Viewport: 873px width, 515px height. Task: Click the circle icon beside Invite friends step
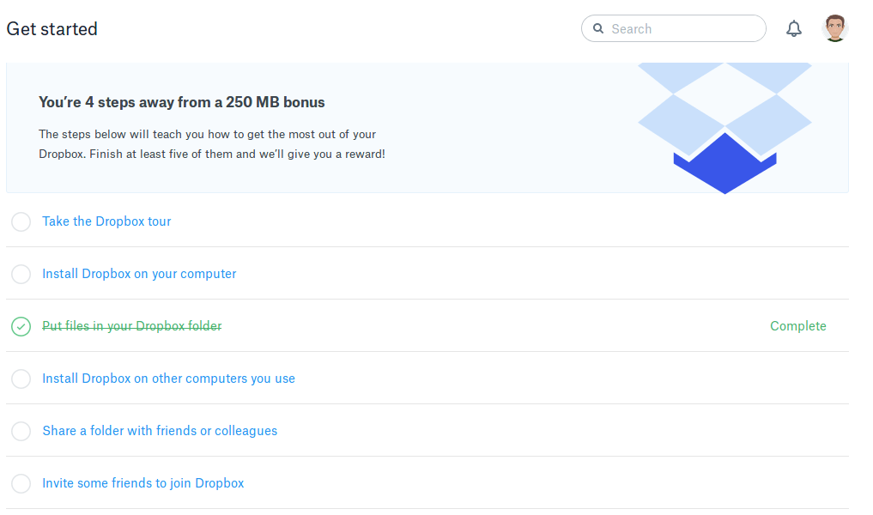(x=21, y=483)
